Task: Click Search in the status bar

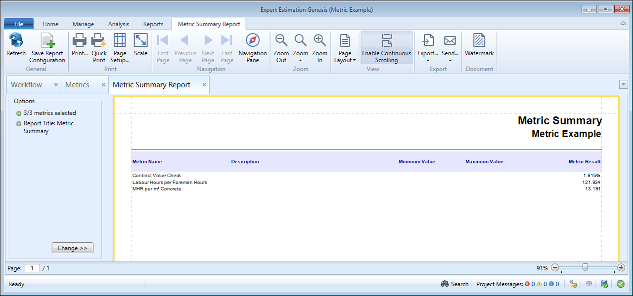Action: pos(454,284)
